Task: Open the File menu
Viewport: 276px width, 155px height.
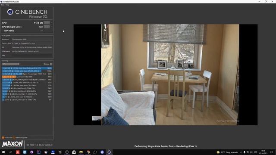Action: [x=2, y=5]
